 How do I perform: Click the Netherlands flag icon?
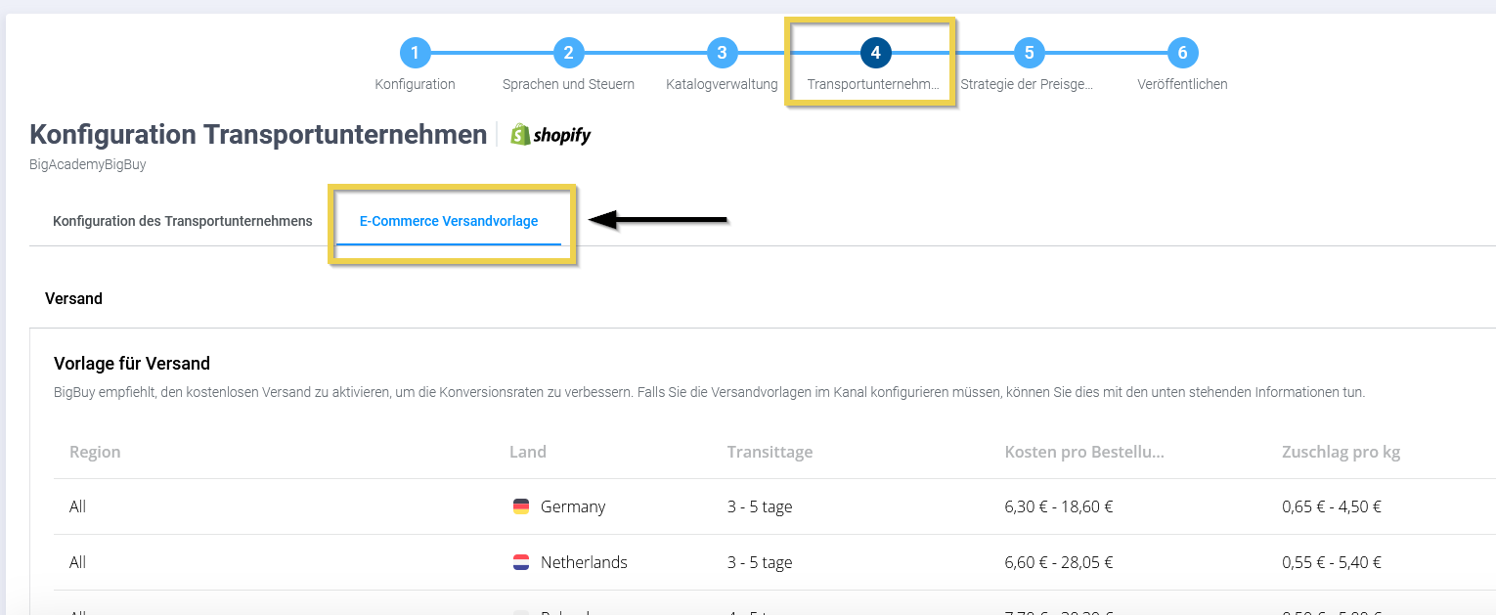pyautogui.click(x=521, y=562)
